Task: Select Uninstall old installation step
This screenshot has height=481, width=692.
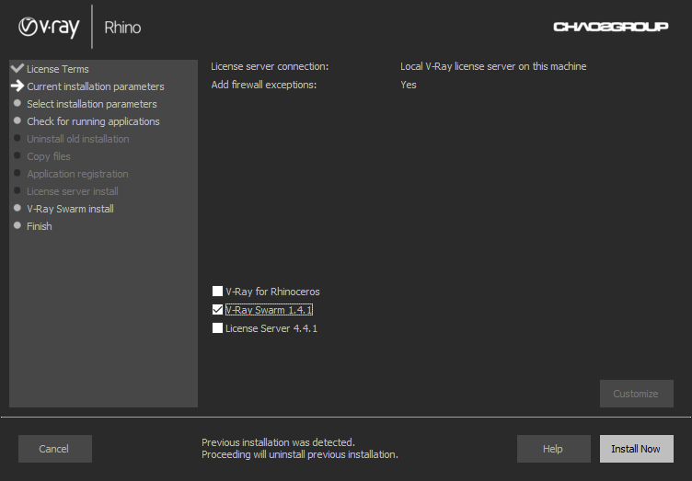Action: coord(78,139)
